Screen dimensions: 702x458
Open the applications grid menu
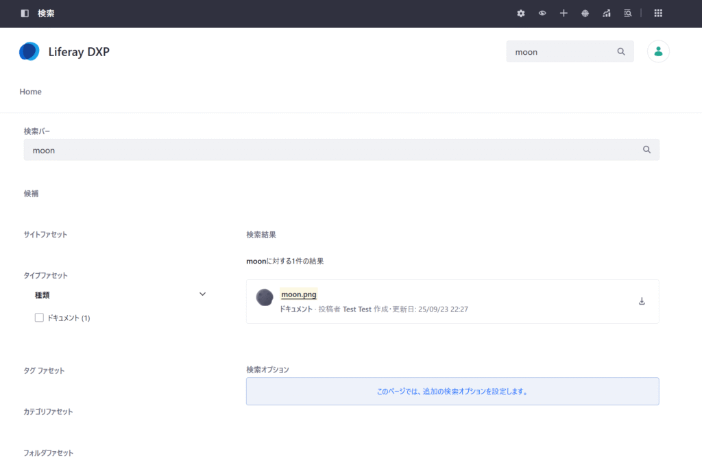point(658,13)
